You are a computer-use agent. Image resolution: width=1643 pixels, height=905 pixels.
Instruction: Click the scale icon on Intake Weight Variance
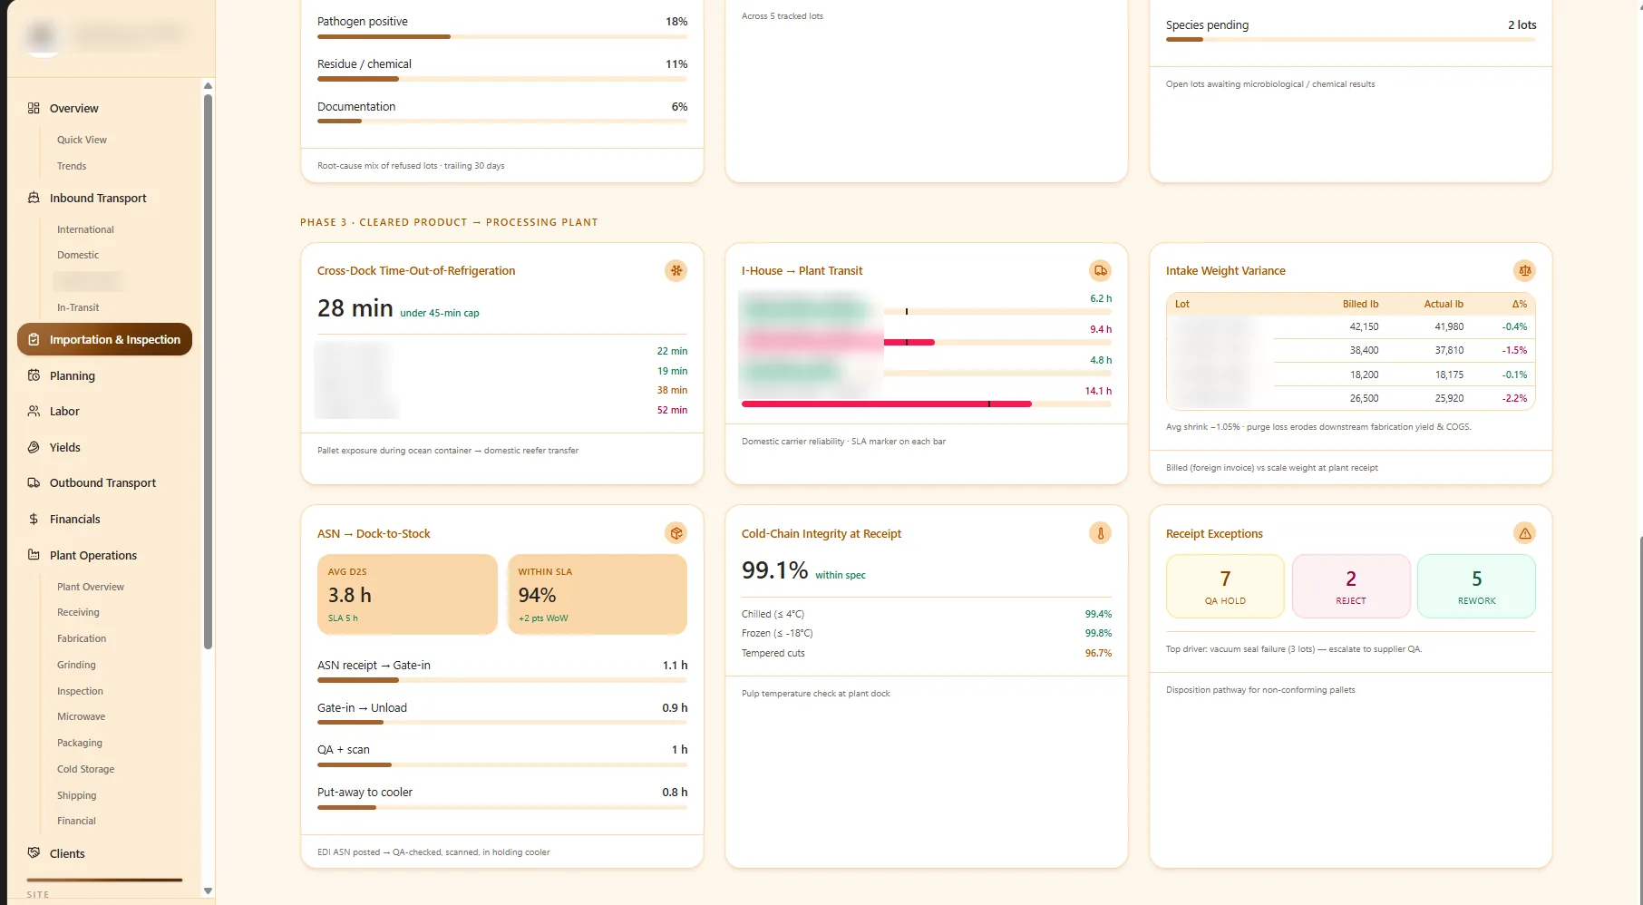(x=1524, y=270)
